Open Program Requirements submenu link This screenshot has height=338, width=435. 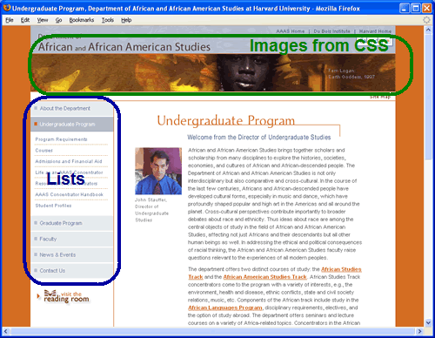pos(61,139)
